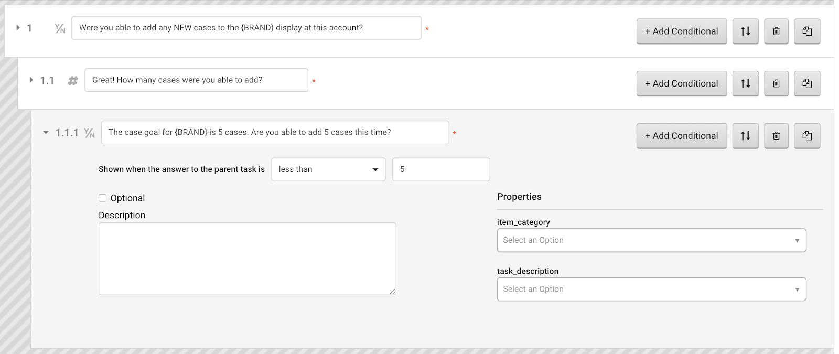Image resolution: width=839 pixels, height=354 pixels.
Task: Click the reorder arrows icon for task 1
Action: point(745,31)
